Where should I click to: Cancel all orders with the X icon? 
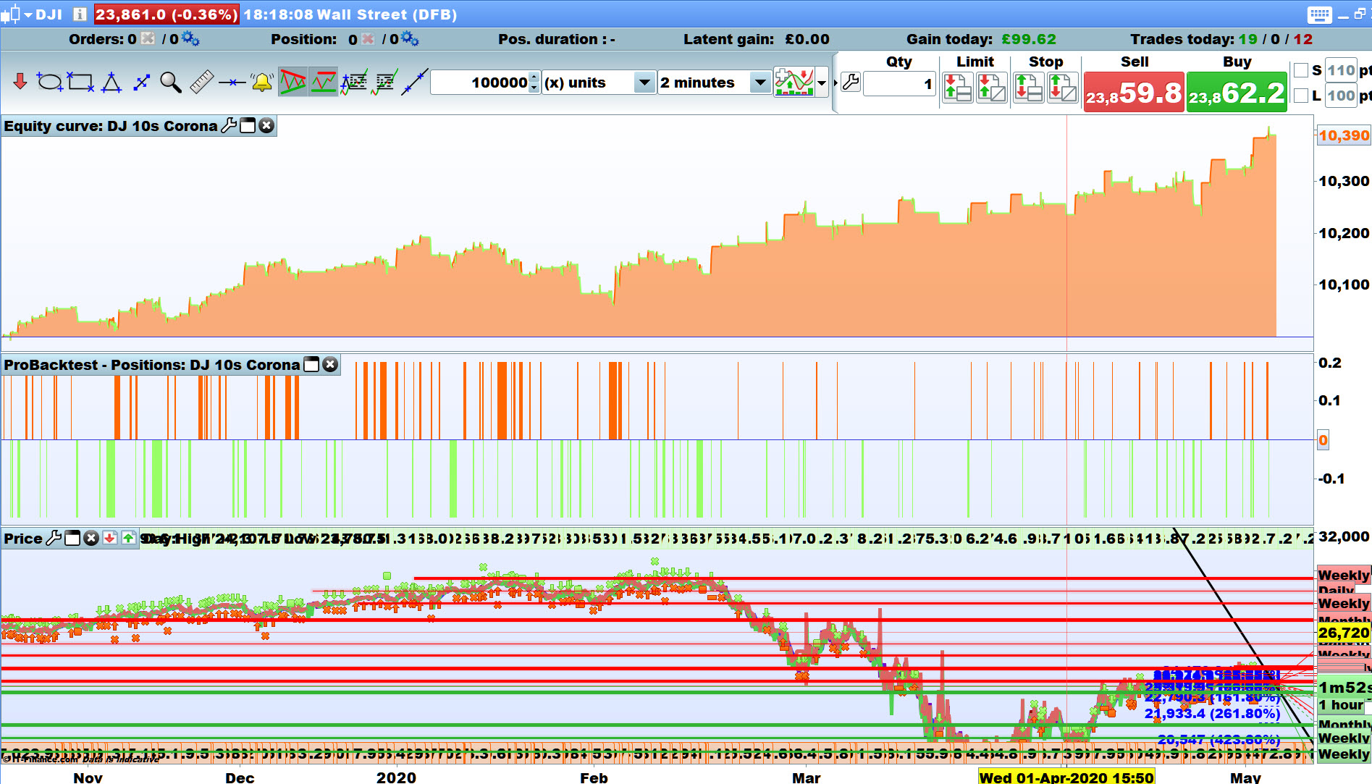coord(148,38)
